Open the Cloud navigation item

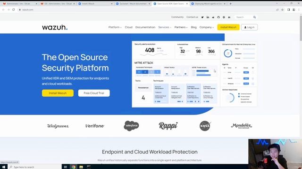pyautogui.click(x=128, y=27)
